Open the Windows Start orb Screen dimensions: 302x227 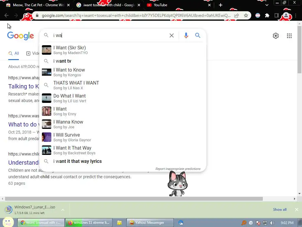click(8, 222)
